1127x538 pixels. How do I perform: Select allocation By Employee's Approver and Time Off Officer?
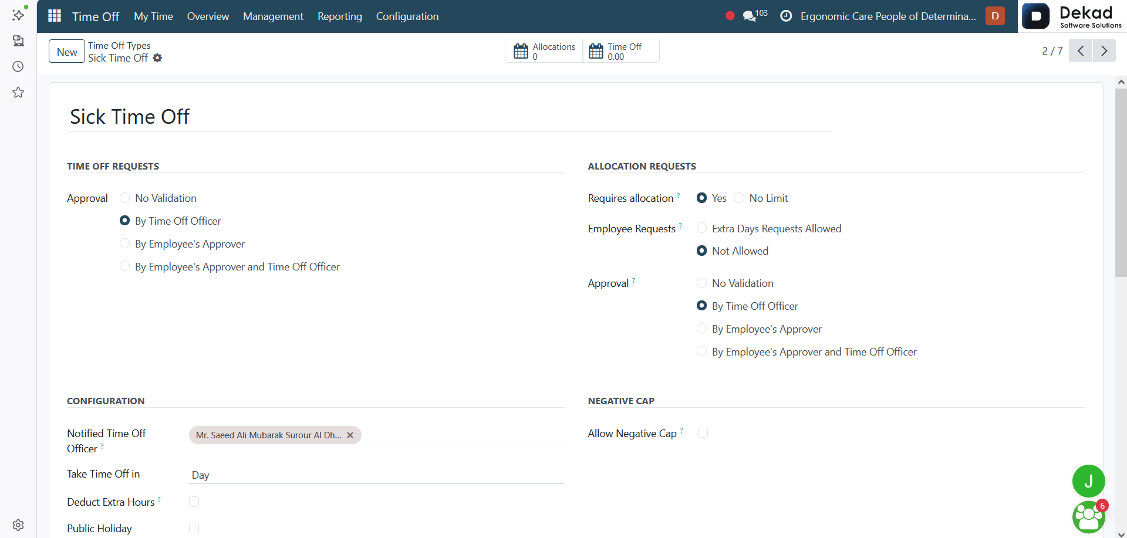point(701,351)
